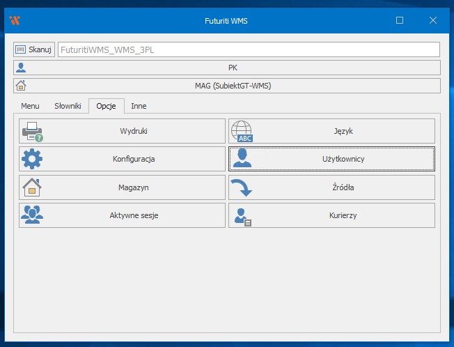Select the Opcje tab
The image size is (454, 347).
(106, 106)
